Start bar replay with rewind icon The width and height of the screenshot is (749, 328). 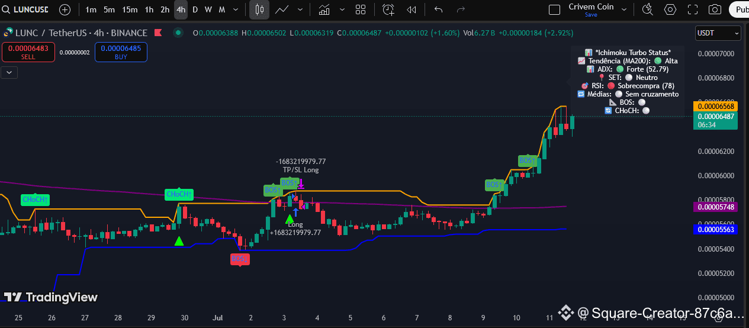click(412, 9)
